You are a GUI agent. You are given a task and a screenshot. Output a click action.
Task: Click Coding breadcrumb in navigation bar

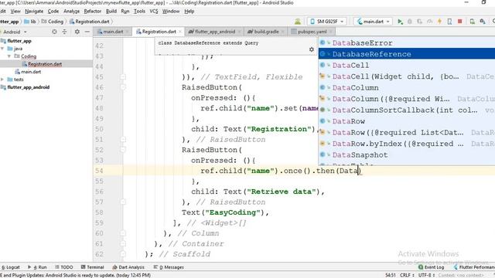pos(53,22)
